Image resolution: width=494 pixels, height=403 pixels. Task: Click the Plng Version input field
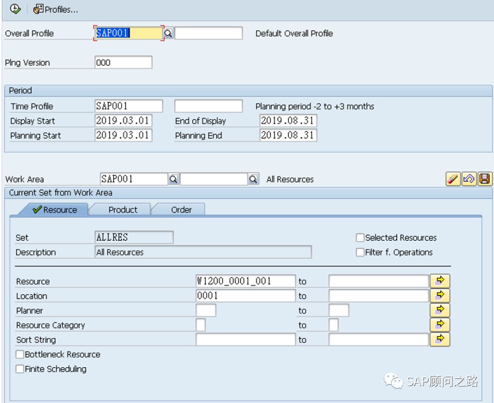coord(123,62)
